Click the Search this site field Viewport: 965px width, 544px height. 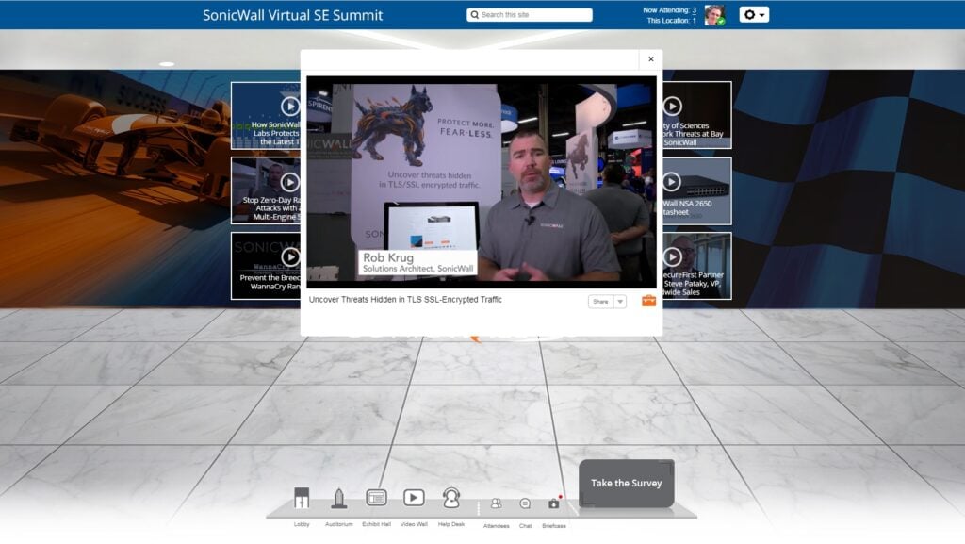click(530, 15)
